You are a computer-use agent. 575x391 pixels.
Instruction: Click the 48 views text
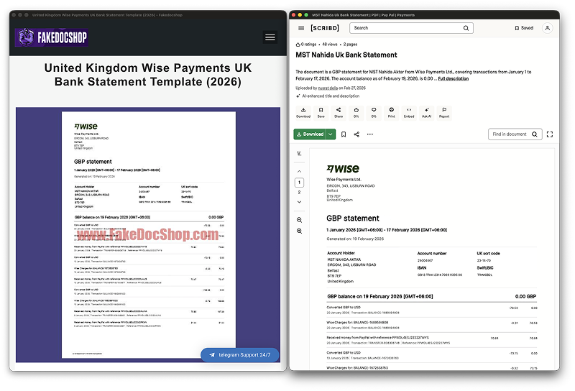pyautogui.click(x=330, y=45)
